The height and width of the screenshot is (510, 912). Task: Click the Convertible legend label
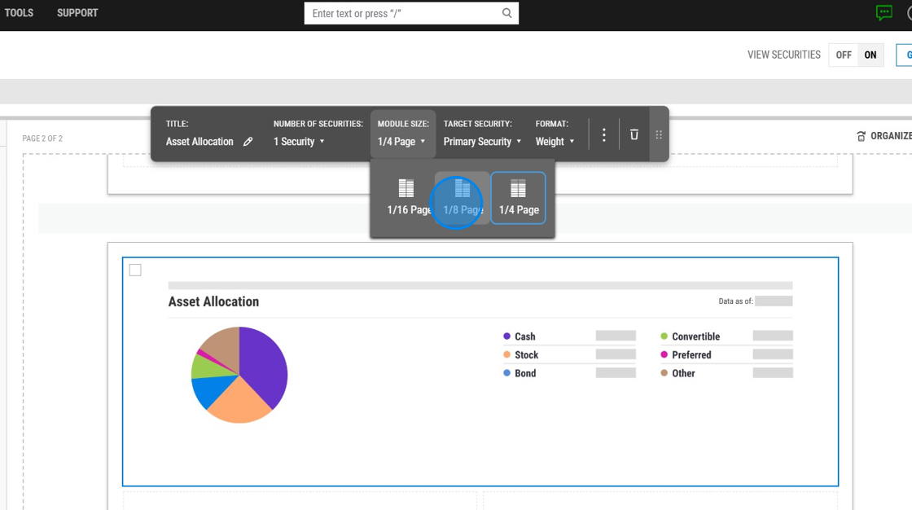[x=695, y=336]
